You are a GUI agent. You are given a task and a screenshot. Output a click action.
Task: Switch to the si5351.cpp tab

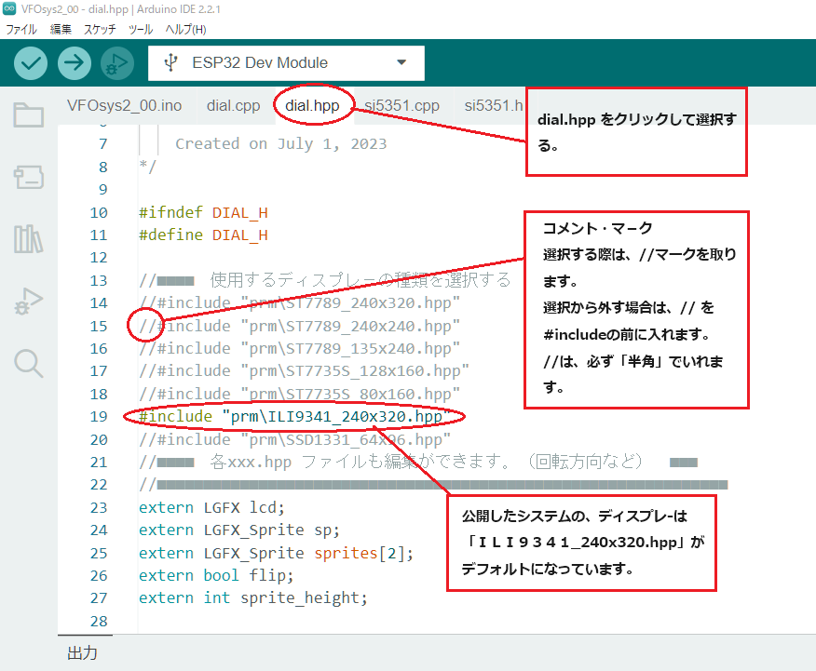[401, 105]
